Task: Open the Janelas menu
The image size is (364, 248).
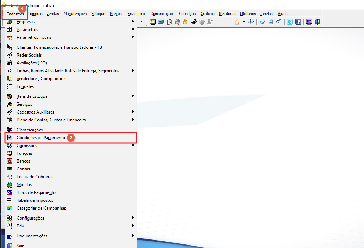Action: point(266,14)
